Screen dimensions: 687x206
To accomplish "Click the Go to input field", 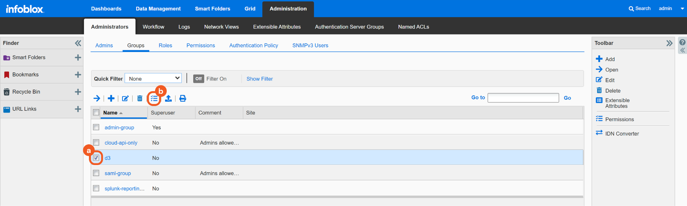I will click(x=523, y=98).
